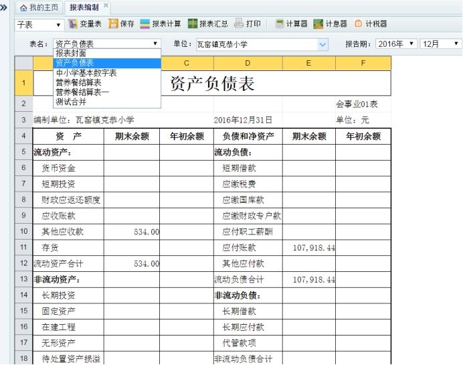Select column C header
The width and height of the screenshot is (463, 365).
point(186,63)
